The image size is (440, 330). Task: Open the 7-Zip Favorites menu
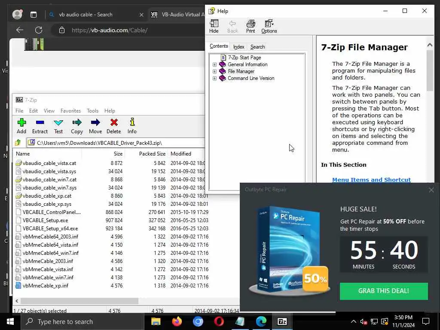coord(70,111)
